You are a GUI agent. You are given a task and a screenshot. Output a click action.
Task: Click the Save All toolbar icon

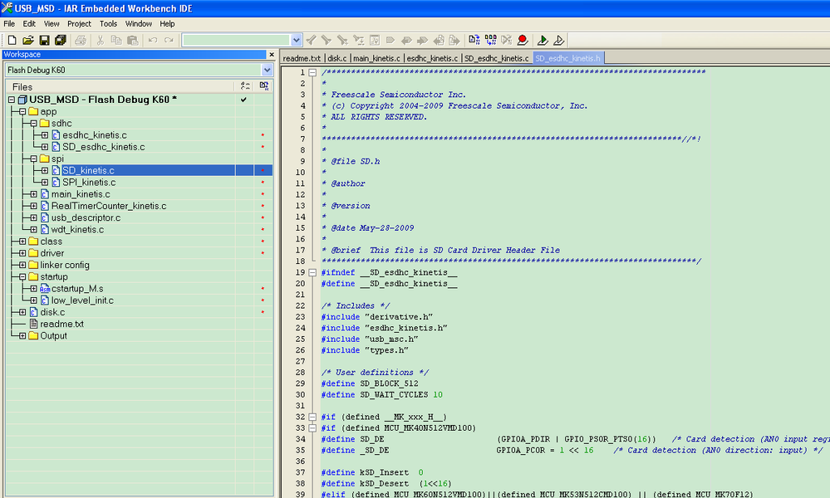61,40
